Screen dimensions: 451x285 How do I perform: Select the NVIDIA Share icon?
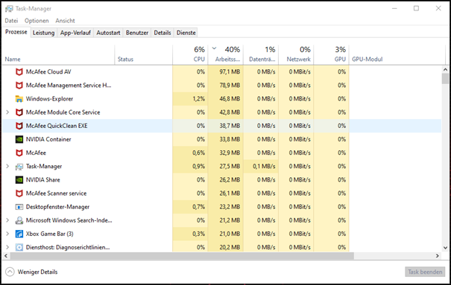pos(19,179)
